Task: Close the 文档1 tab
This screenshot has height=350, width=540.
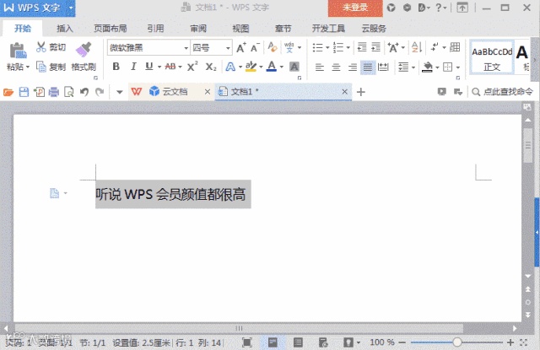Action: click(345, 92)
